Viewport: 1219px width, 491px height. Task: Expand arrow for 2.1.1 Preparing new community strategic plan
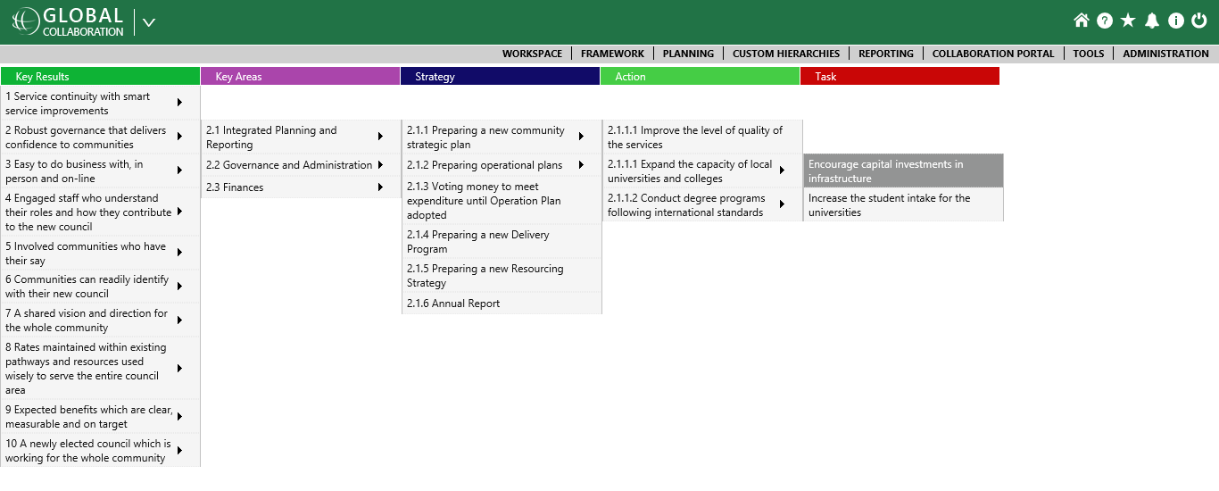coord(581,137)
